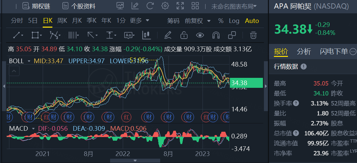Screen dimensions: 357x163
Task: Toggle drawings visibility with eye icon
Action: click(x=200, y=35)
